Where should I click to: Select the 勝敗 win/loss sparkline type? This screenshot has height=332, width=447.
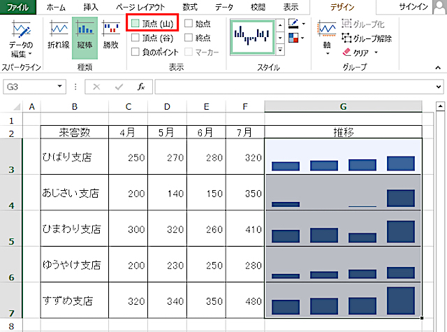coord(111,34)
